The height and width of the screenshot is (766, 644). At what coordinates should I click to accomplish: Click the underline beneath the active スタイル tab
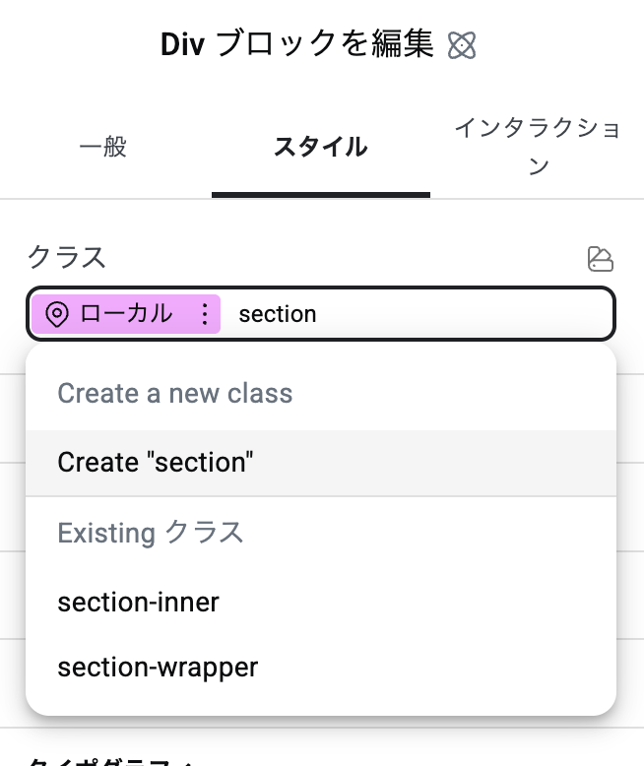tap(320, 194)
